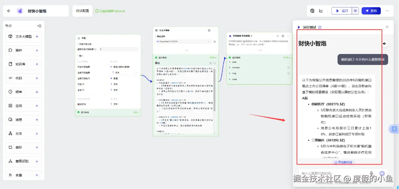Click the 脑机接口 今天有什么最新新闻 message bubble
Image resolution: width=399 pixels, height=189 pixels.
coord(363,59)
